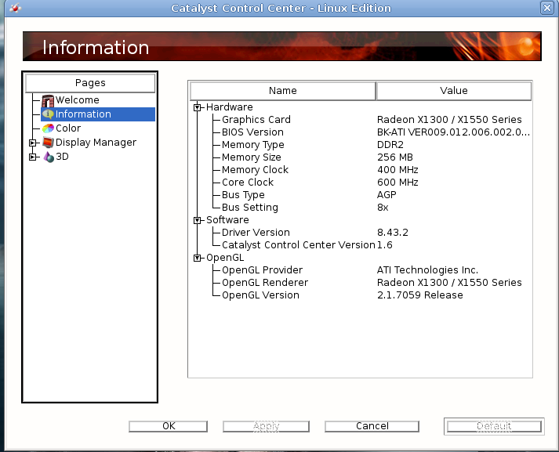Screen dimensions: 559x452
Task: Open the Welcome page
Action: [78, 100]
